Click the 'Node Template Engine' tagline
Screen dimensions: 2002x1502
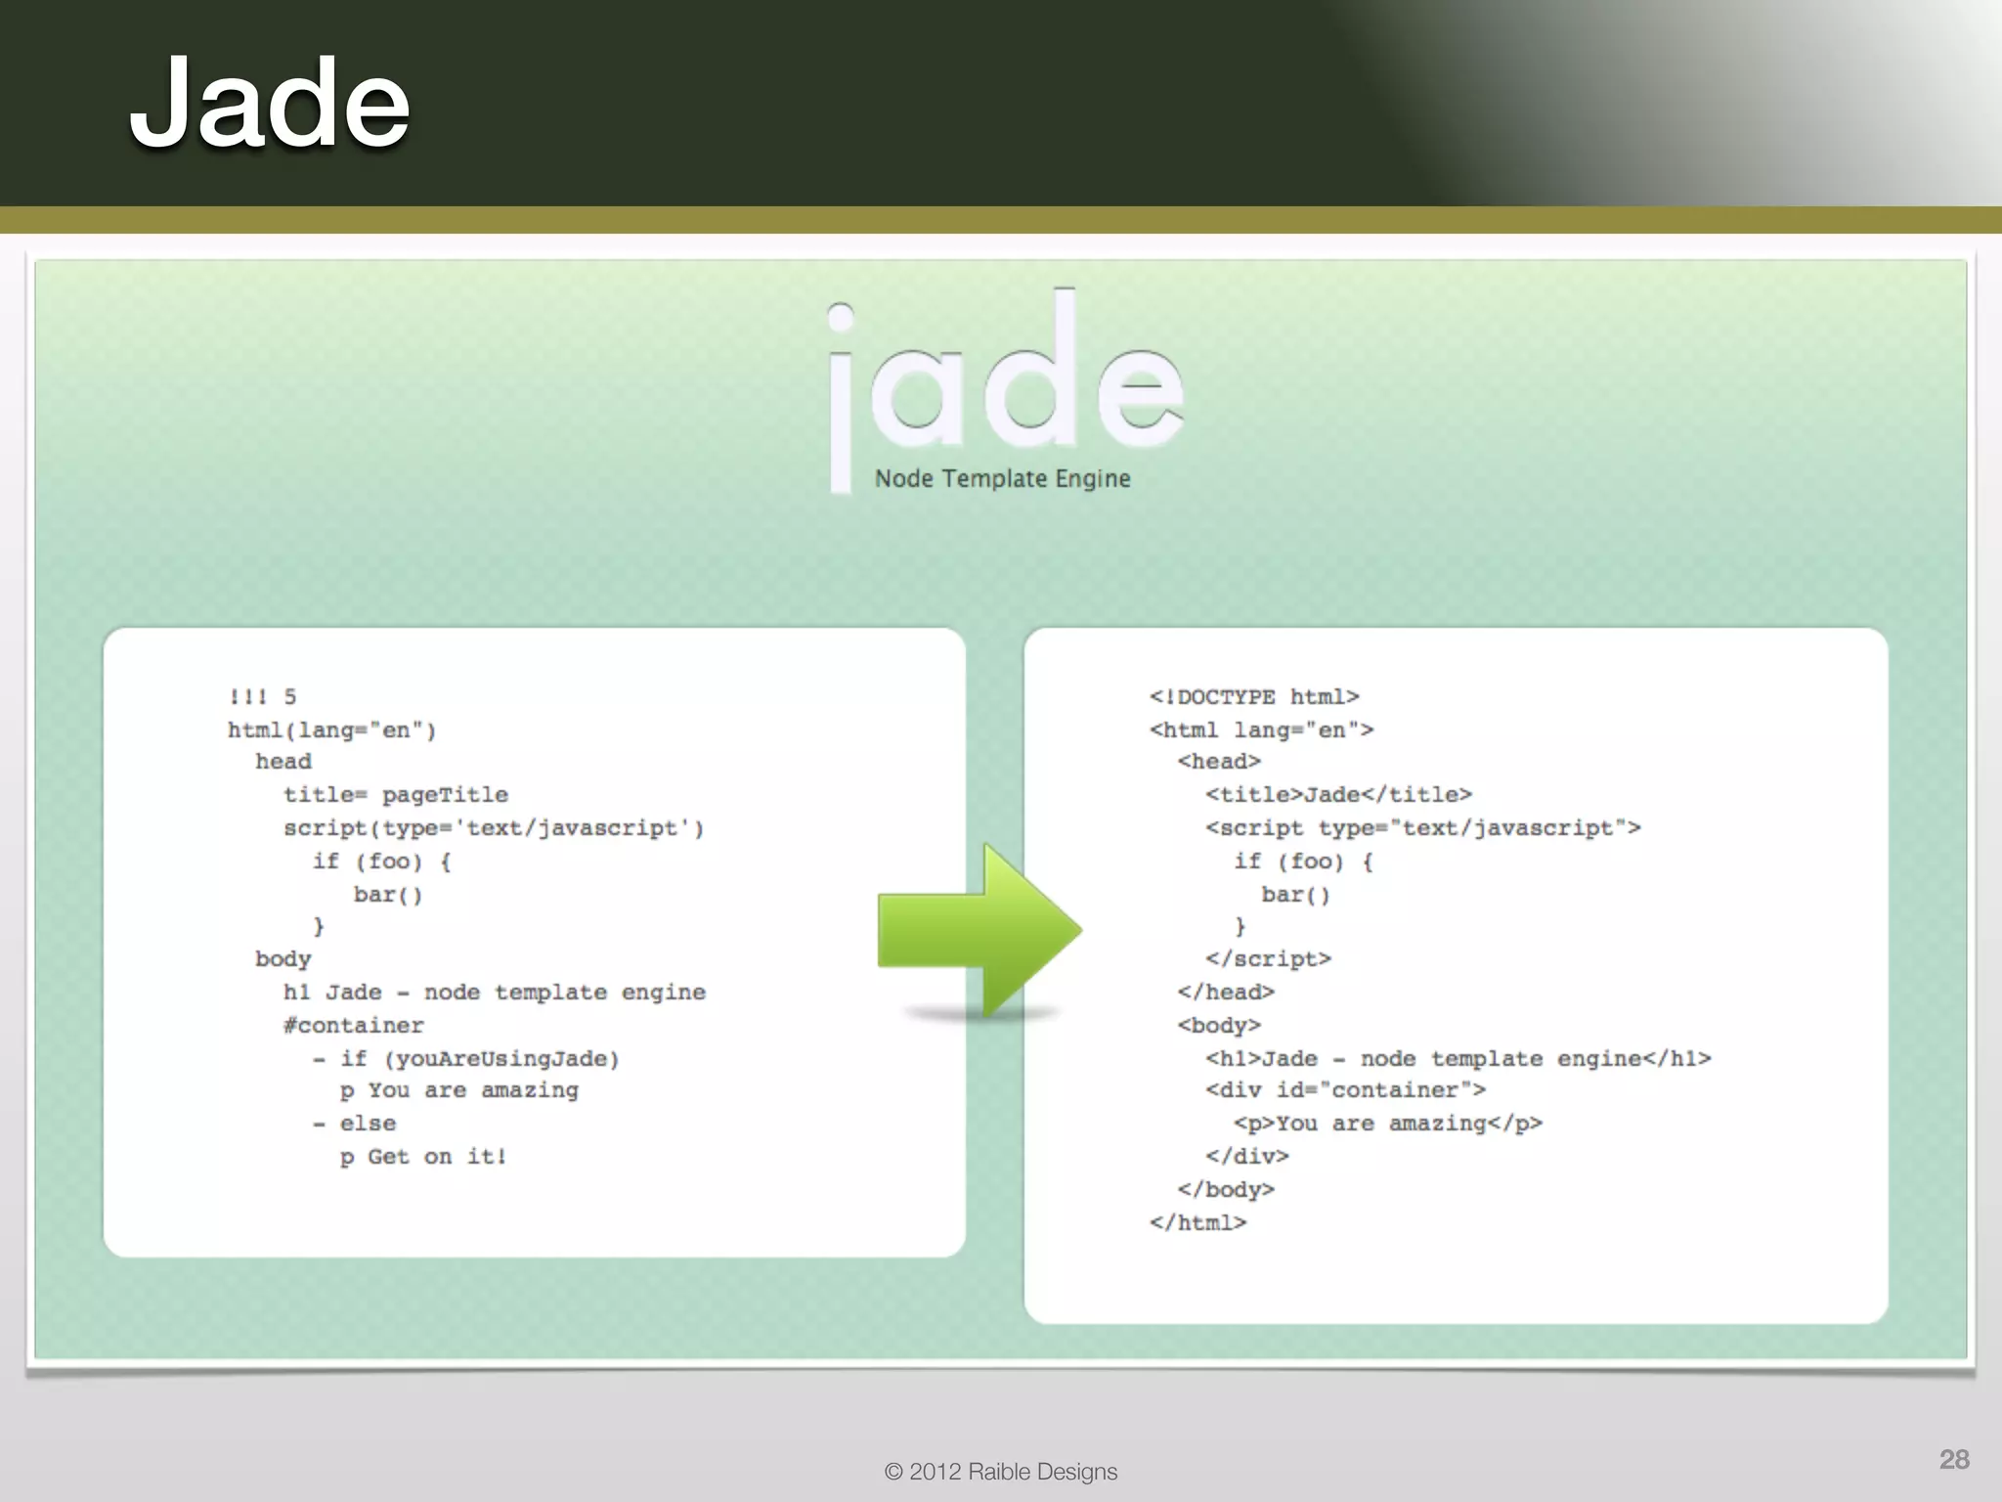1003,478
